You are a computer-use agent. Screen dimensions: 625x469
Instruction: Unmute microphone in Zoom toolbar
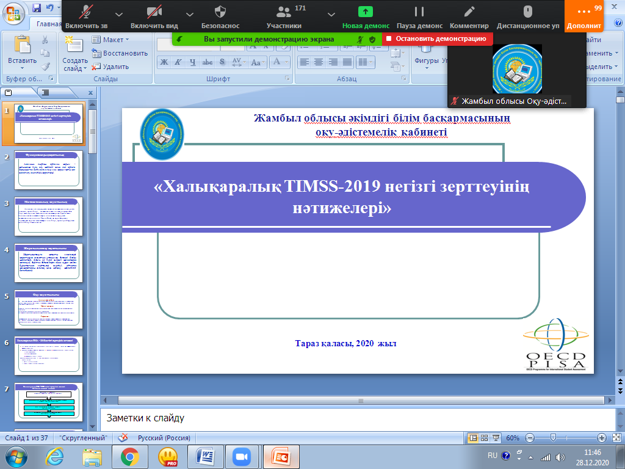coord(87,16)
